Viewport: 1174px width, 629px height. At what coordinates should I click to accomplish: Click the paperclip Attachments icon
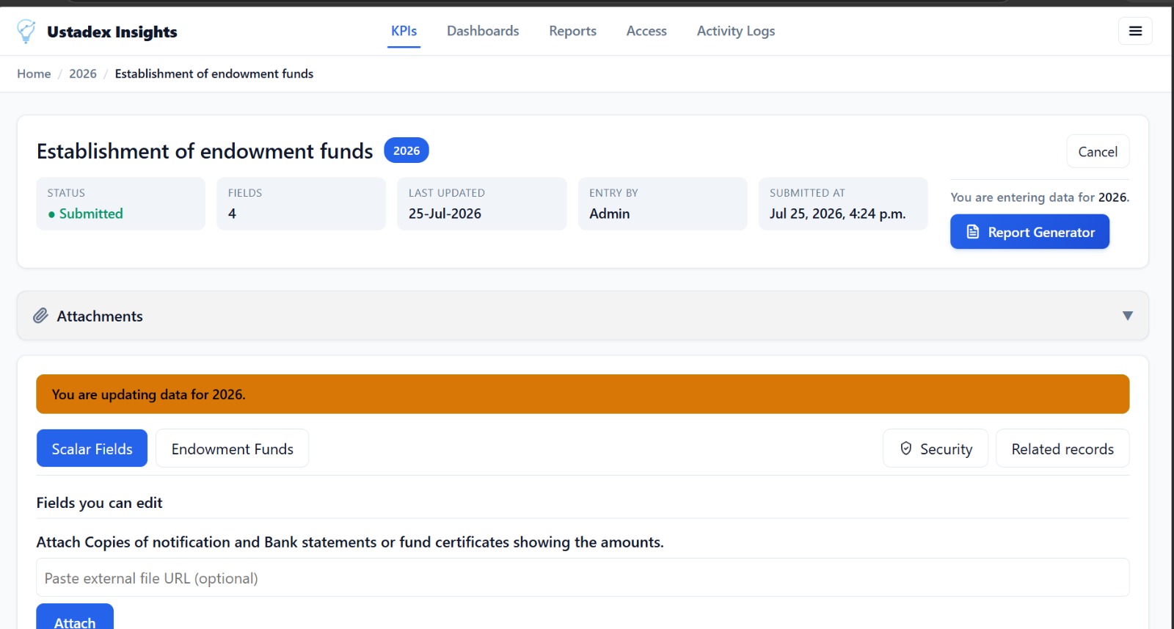coord(40,316)
